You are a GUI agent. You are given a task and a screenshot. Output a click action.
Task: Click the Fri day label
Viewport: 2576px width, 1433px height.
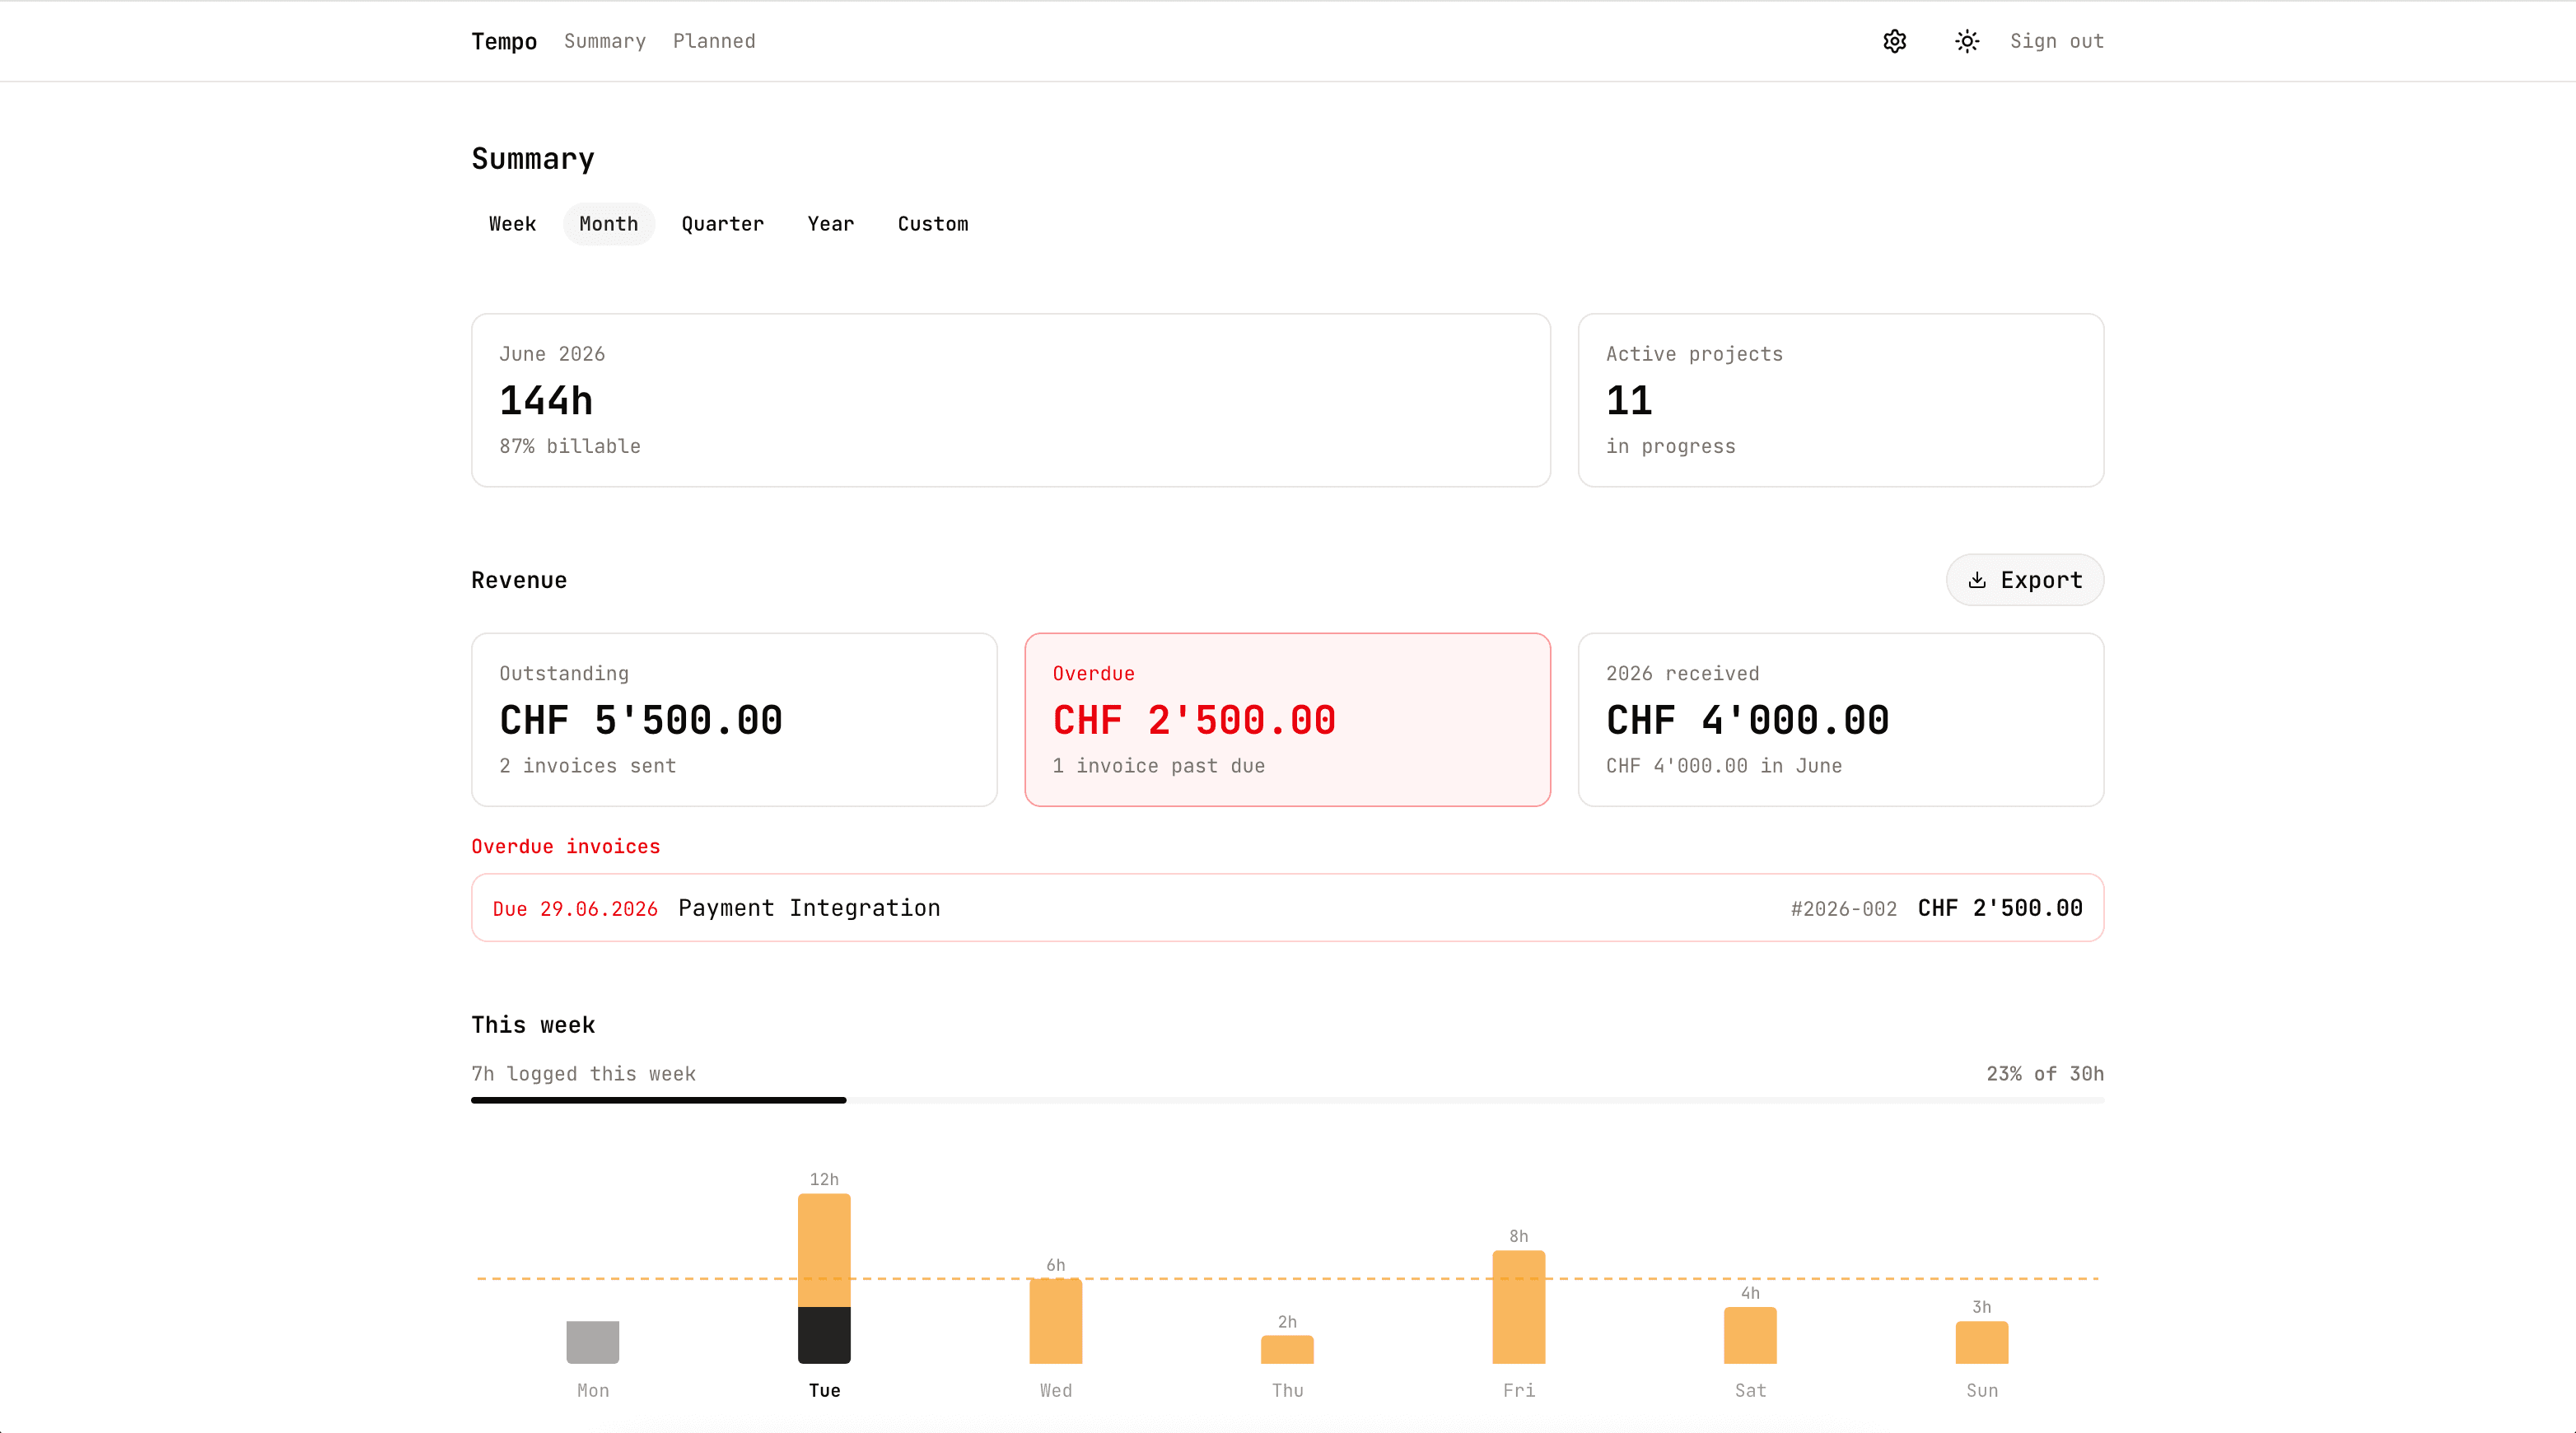(x=1519, y=1391)
